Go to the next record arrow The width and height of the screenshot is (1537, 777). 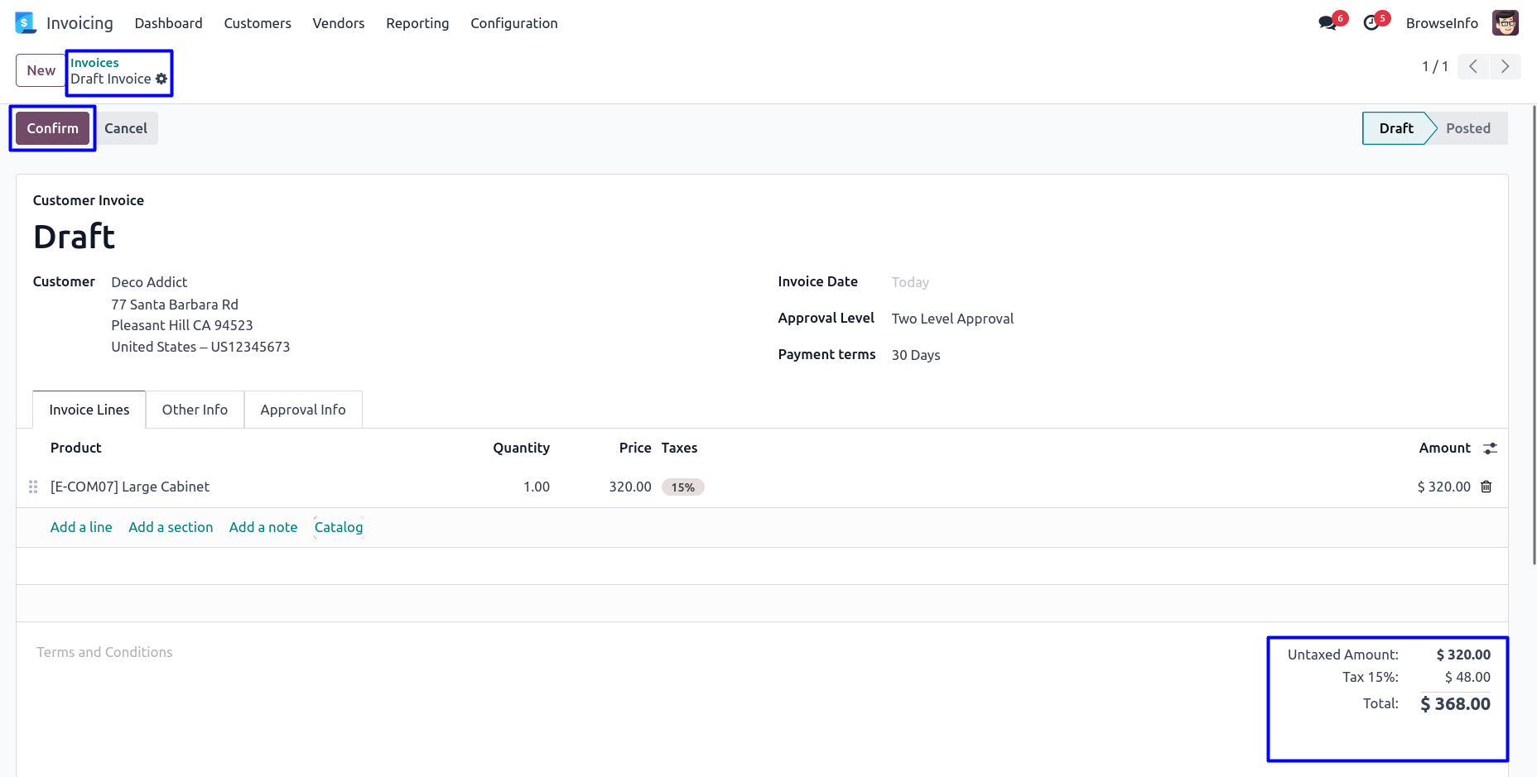pyautogui.click(x=1505, y=66)
